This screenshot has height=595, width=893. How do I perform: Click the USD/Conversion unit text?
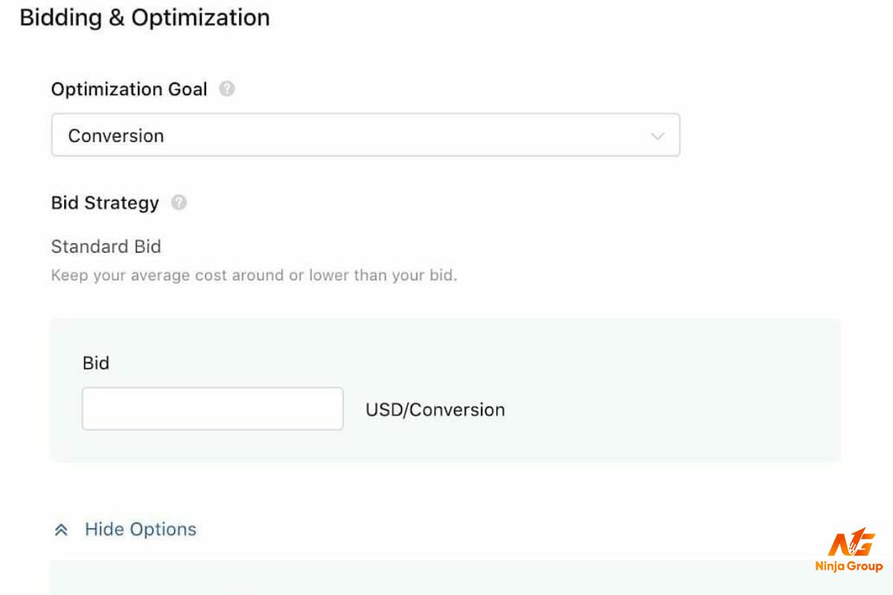click(435, 409)
